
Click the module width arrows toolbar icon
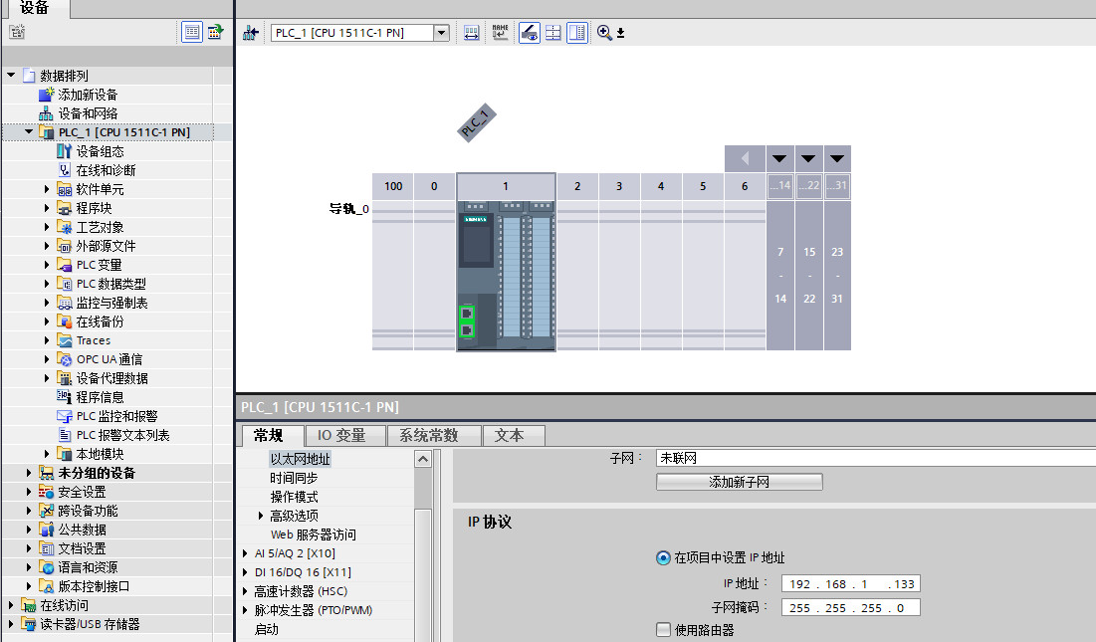tap(472, 33)
